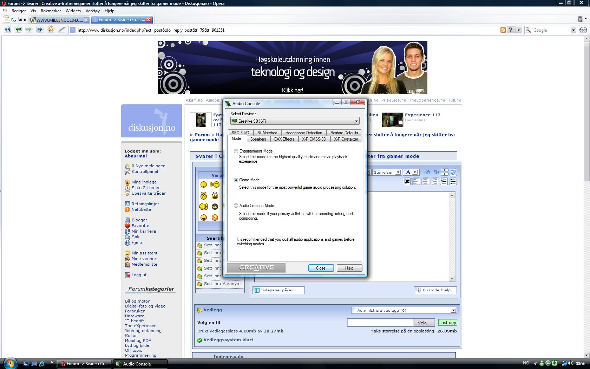Open Administrere vedlegg dropdown
The width and height of the screenshot is (590, 369).
[404, 310]
